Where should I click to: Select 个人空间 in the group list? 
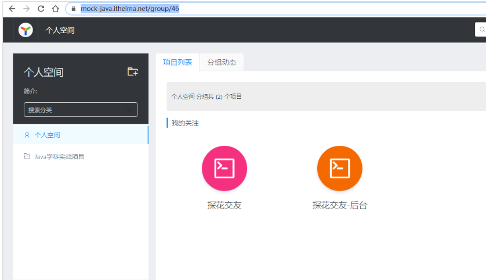[x=81, y=135]
